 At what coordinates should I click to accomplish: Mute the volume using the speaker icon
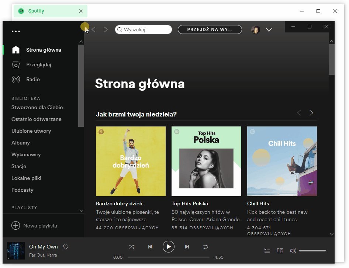tap(293, 251)
